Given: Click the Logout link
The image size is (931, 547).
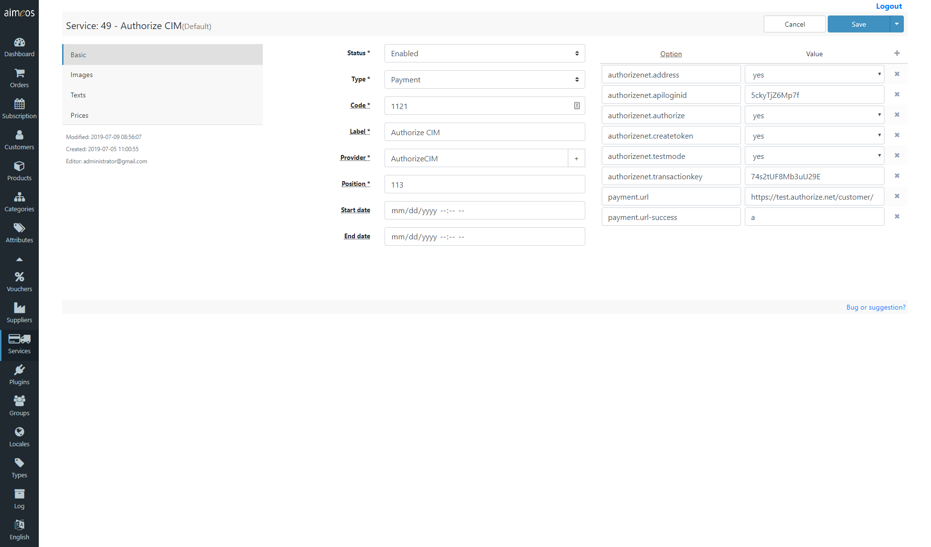Looking at the screenshot, I should (x=889, y=6).
